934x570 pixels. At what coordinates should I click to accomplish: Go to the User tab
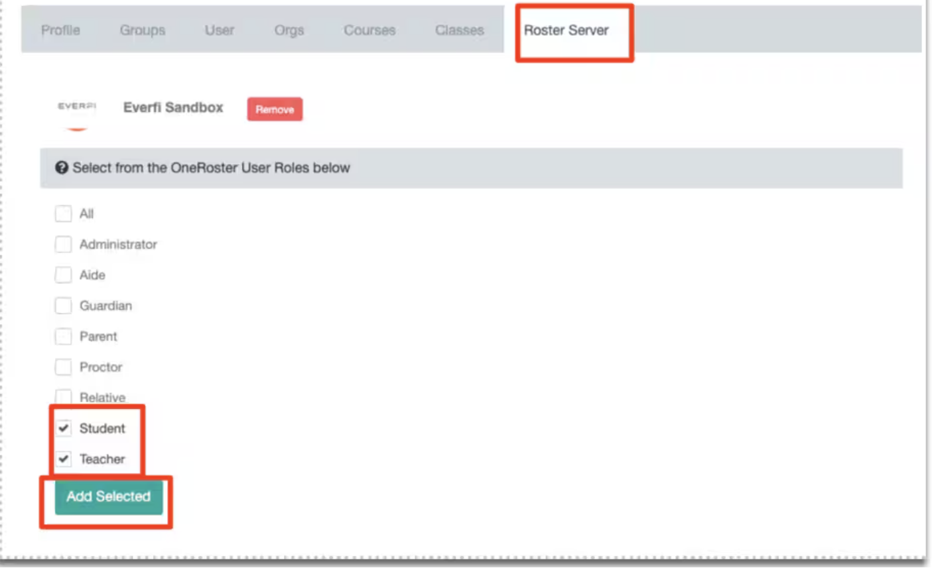[220, 30]
